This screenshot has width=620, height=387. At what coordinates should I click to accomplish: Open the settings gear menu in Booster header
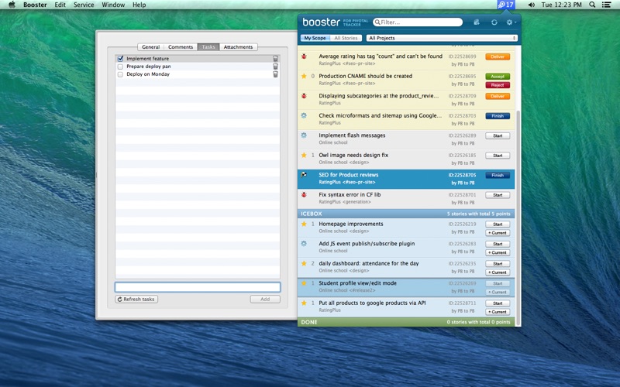pyautogui.click(x=511, y=22)
